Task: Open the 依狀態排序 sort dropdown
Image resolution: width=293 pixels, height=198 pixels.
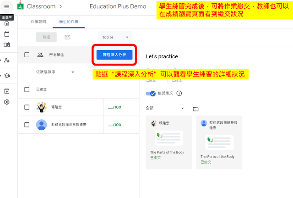Action: click(x=55, y=72)
